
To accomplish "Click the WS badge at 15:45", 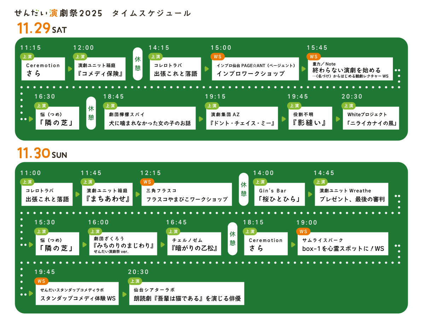I will click(x=313, y=57).
